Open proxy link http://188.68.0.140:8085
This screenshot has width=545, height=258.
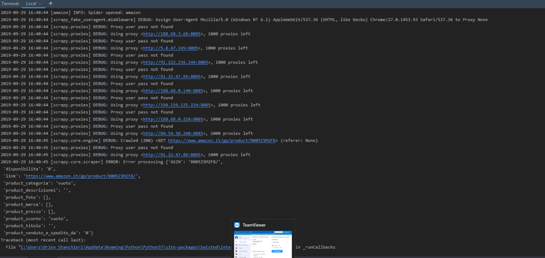(173, 91)
